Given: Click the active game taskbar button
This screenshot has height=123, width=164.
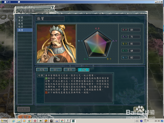Looking at the screenshot, I should [x=73, y=121].
